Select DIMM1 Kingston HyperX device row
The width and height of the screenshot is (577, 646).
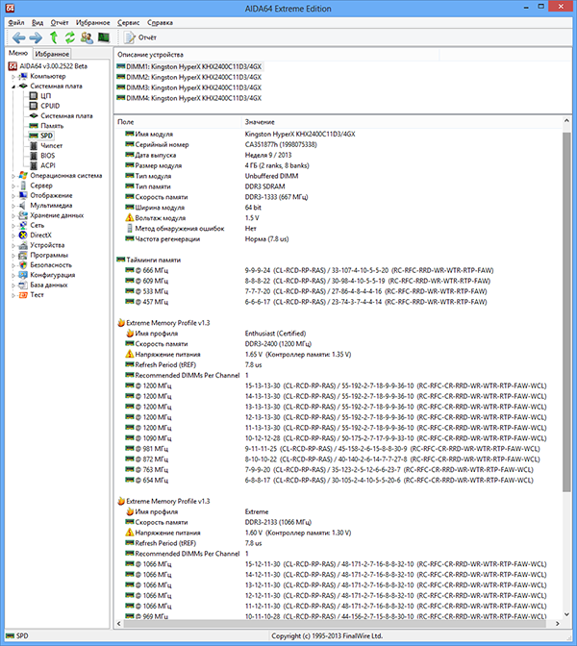click(x=189, y=66)
